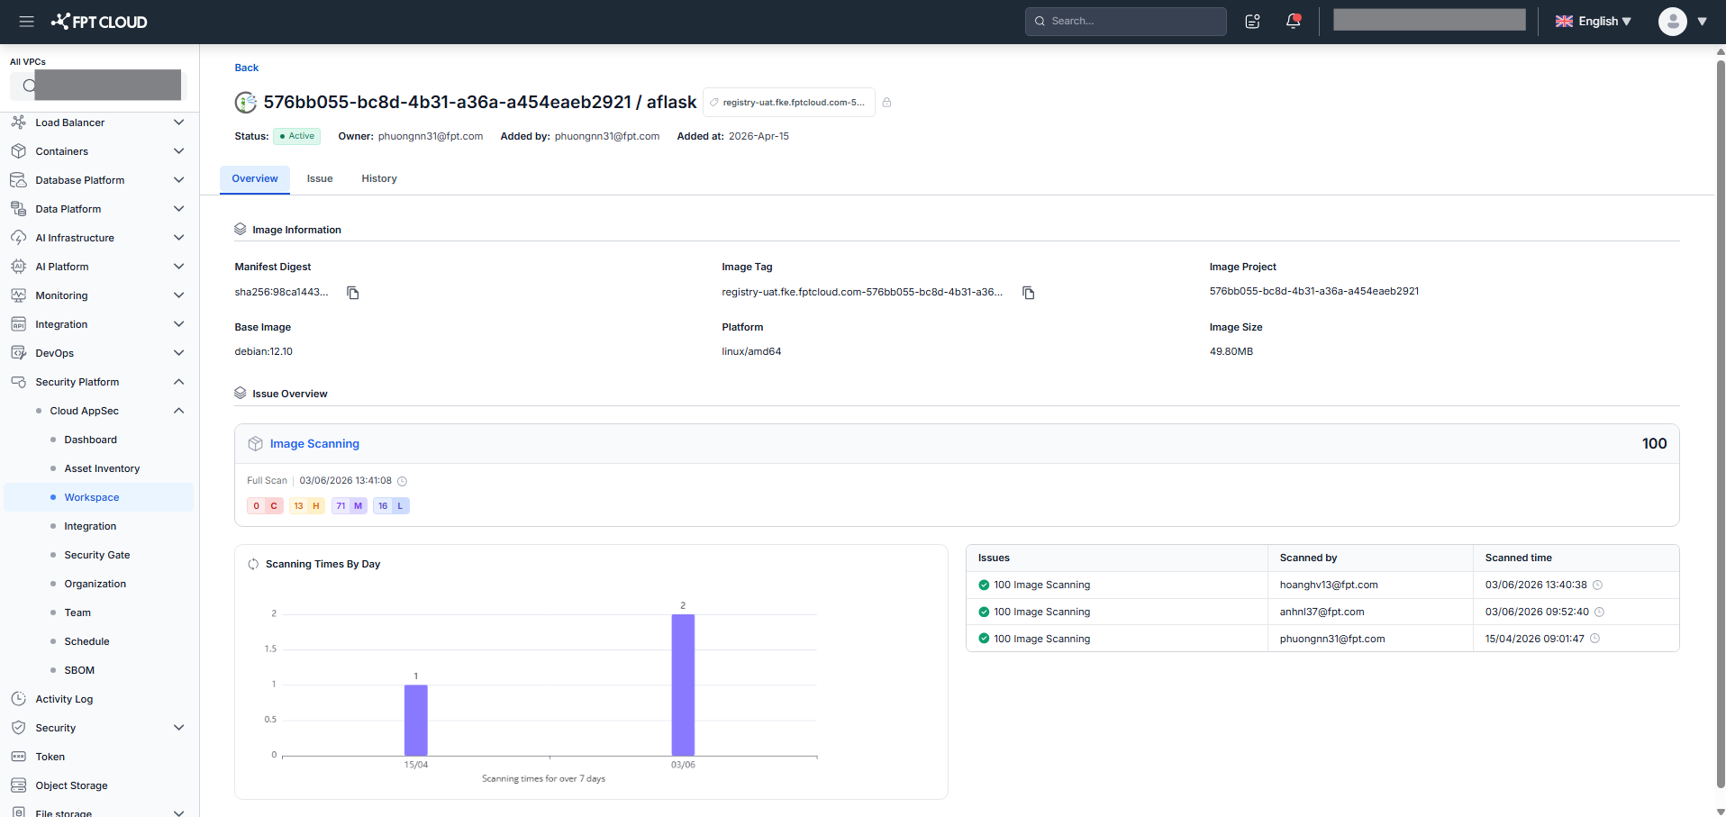The width and height of the screenshot is (1726, 817).
Task: Open Team menu item
Action: (77, 613)
